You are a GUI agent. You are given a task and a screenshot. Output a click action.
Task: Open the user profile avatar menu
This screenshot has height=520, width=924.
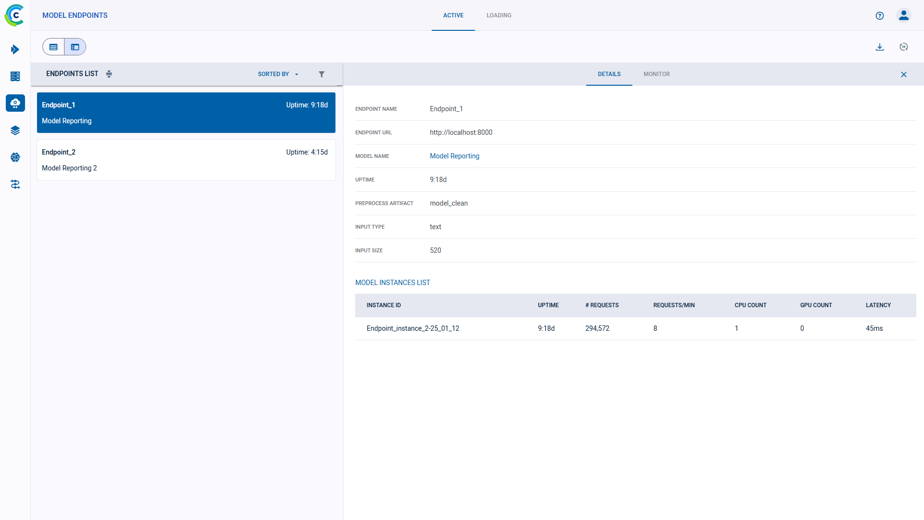coord(903,15)
